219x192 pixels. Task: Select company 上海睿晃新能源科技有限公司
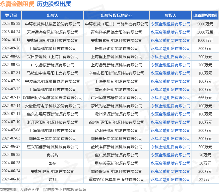(117, 65)
